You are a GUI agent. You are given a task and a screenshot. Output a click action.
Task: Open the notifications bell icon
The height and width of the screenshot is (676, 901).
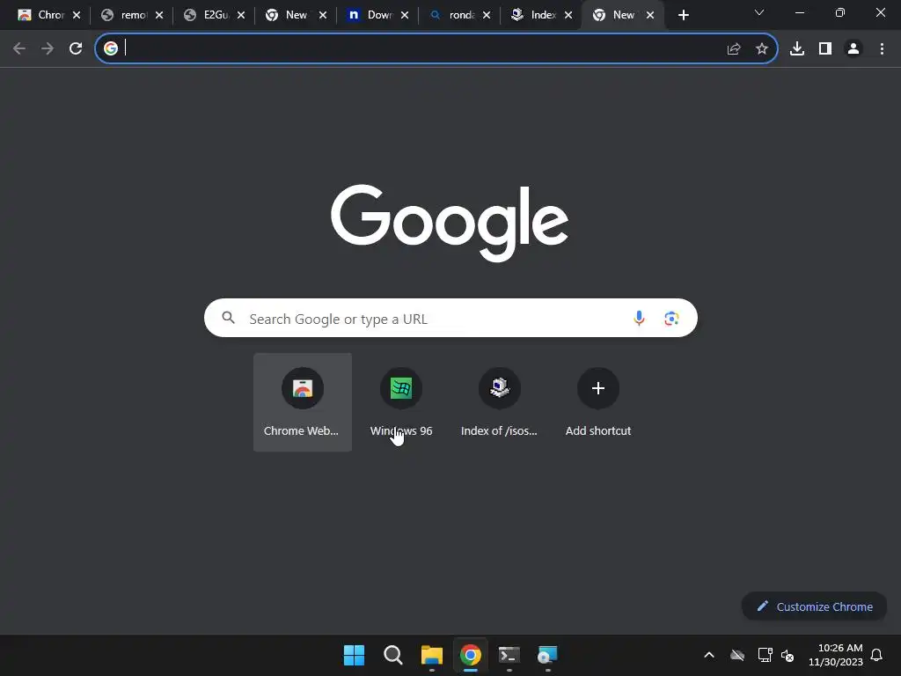point(876,655)
